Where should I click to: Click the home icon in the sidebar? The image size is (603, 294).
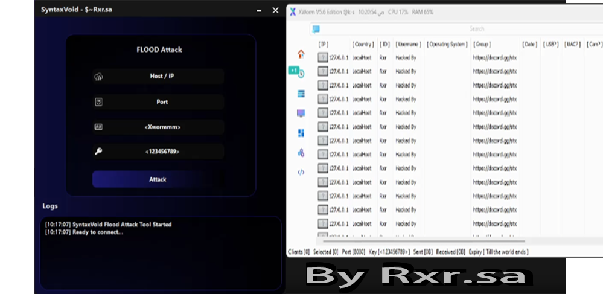301,54
